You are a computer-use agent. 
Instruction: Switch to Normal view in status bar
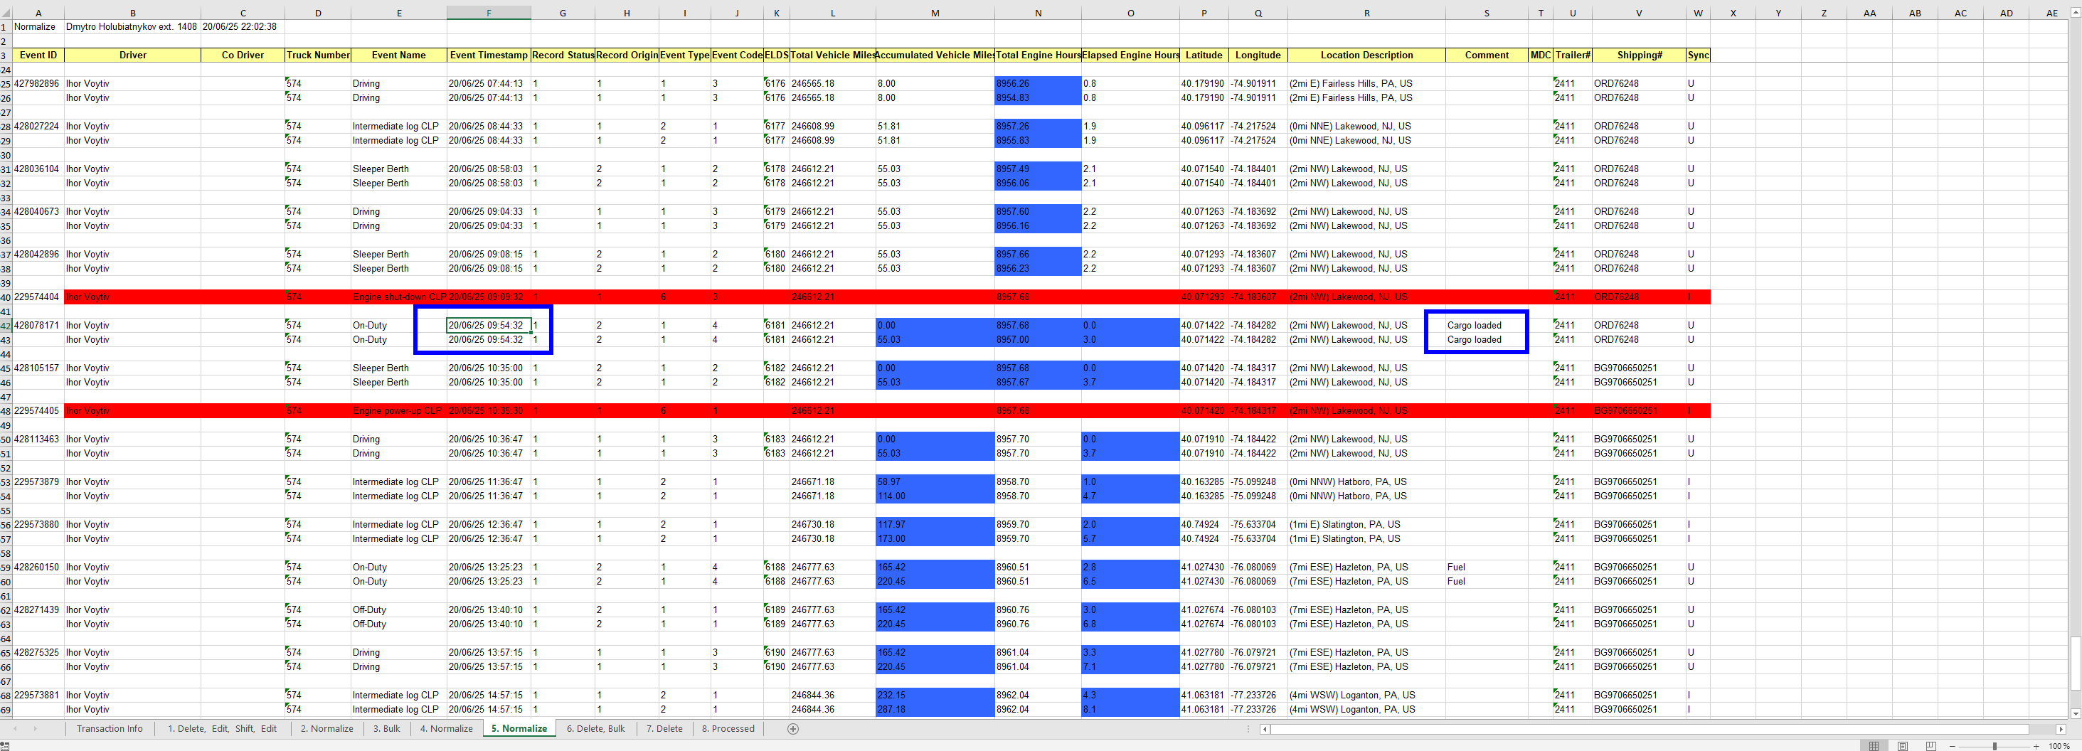tap(1874, 745)
